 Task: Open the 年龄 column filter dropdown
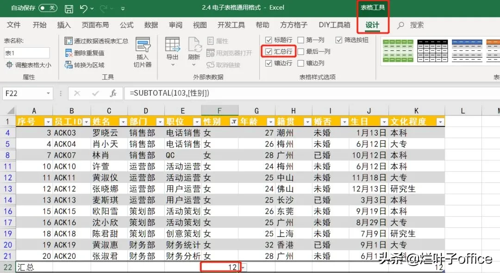(x=271, y=122)
